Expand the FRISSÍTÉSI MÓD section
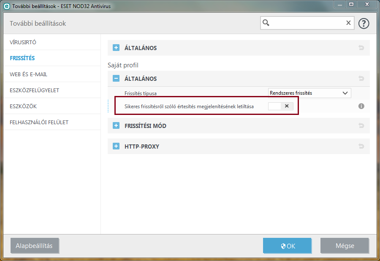 click(x=116, y=125)
